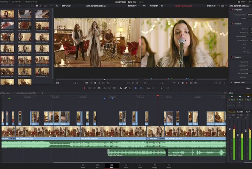252x169 pixels.
Task: Switch to the Media page
Action: (83, 166)
